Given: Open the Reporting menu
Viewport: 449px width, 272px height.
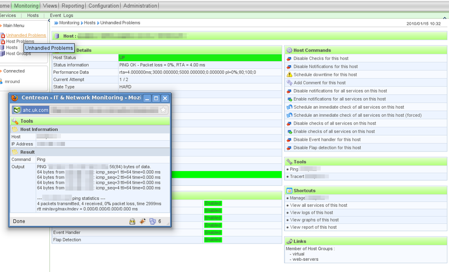Looking at the screenshot, I should point(72,6).
